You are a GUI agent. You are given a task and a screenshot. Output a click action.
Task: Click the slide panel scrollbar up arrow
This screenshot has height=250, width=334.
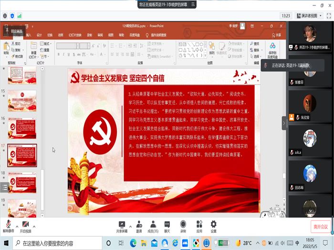(42, 69)
